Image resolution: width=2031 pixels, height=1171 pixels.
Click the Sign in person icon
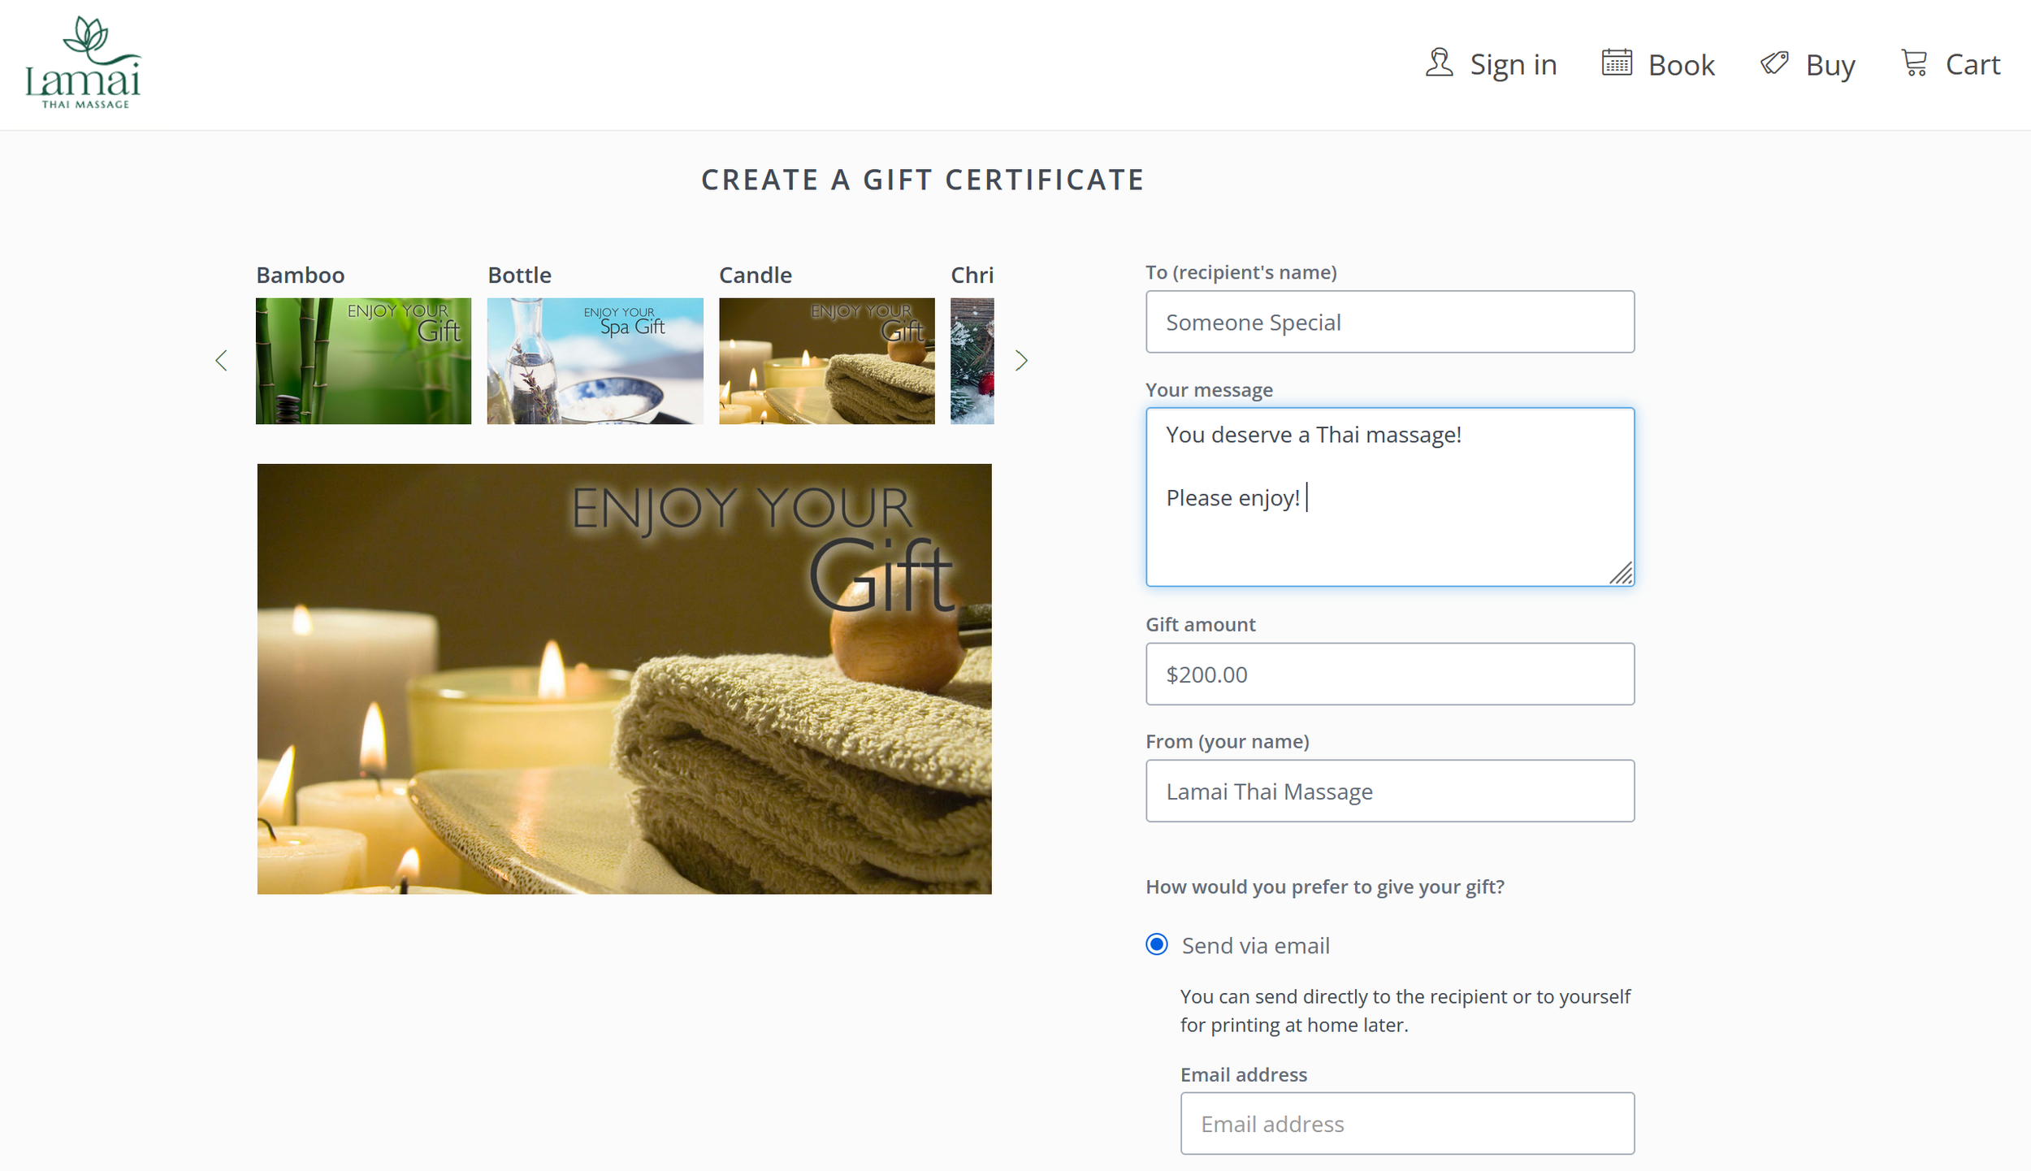pyautogui.click(x=1439, y=63)
